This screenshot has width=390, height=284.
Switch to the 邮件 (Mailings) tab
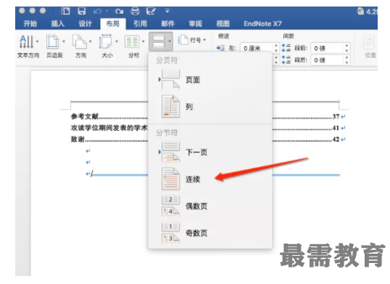[168, 24]
